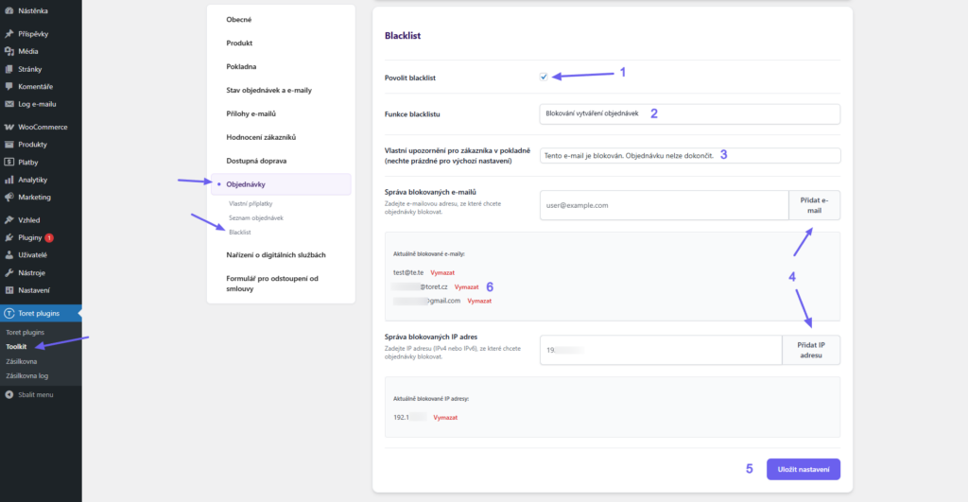Click the Příspěvky pin icon
Screen dimensions: 968x502
9,34
